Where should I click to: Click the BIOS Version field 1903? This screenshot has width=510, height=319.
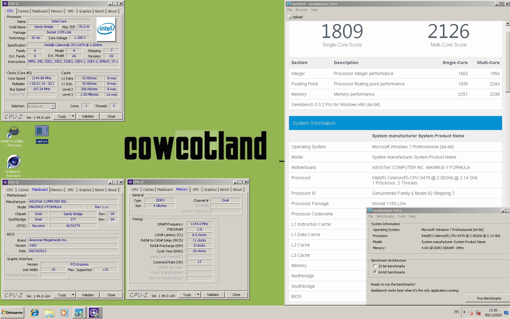coord(73,245)
